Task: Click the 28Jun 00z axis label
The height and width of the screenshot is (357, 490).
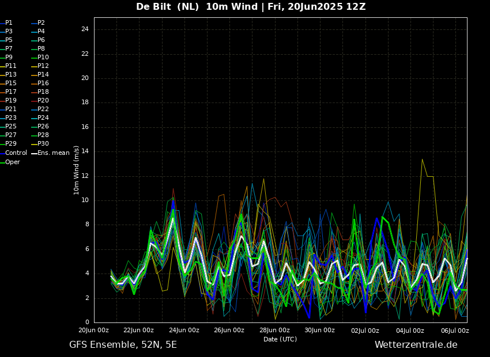Action: coord(274,331)
